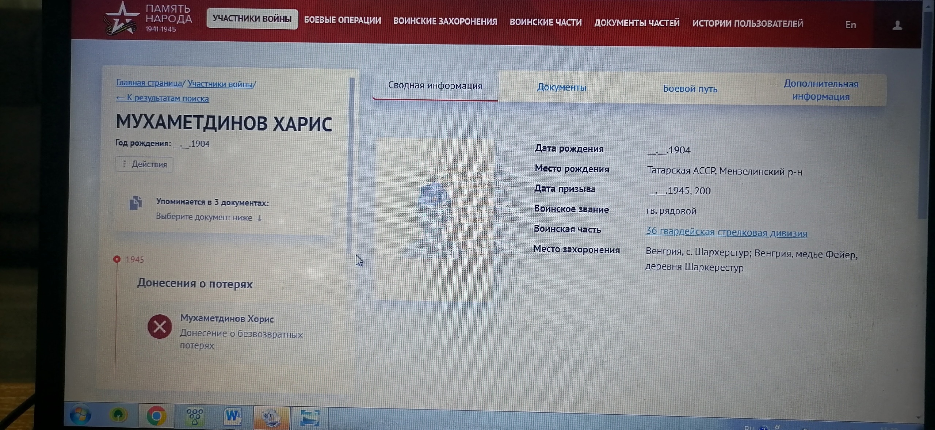Open Google Chrome from taskbar

pyautogui.click(x=156, y=416)
